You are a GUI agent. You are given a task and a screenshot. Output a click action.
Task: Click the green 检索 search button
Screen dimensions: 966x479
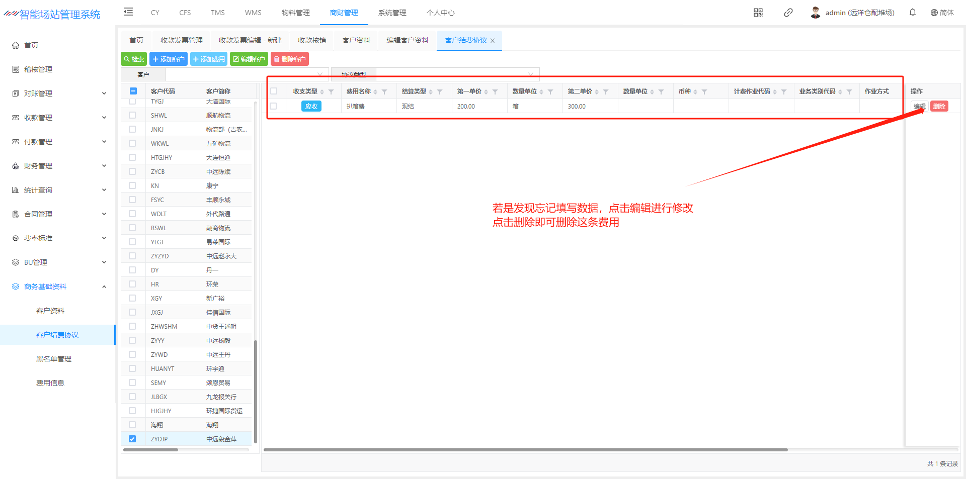tap(134, 59)
